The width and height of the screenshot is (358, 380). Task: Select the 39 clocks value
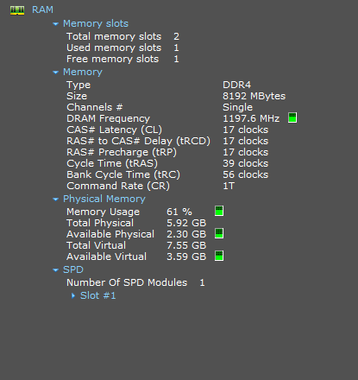pos(246,163)
